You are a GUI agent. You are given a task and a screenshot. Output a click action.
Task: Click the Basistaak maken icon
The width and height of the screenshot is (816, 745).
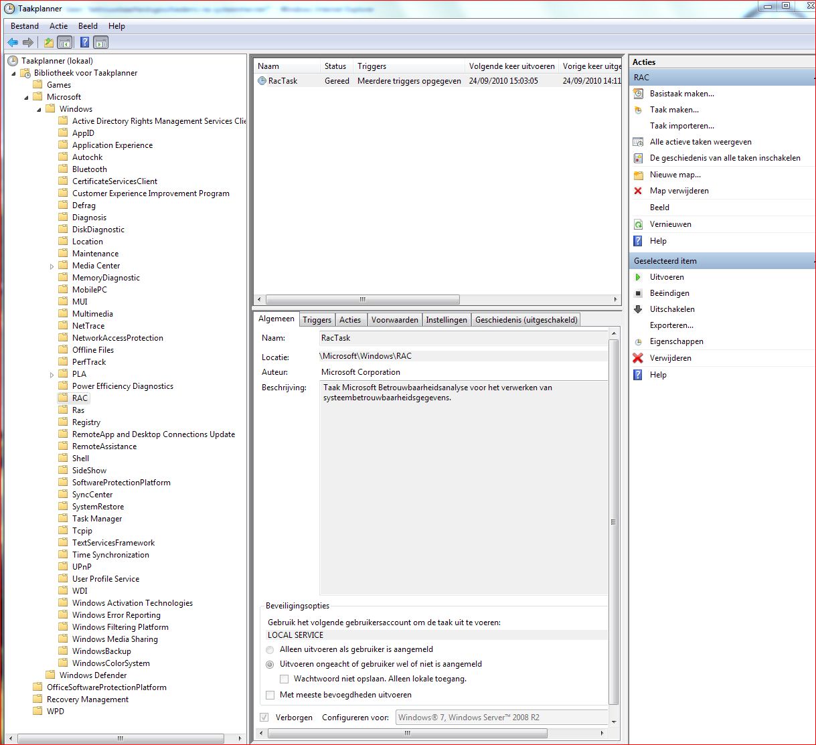pos(638,94)
